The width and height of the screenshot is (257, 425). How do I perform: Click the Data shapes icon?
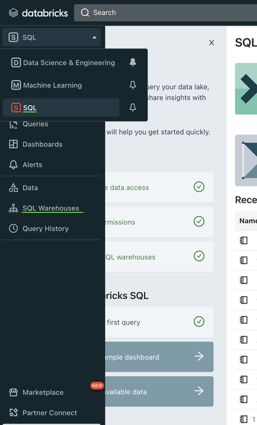(x=13, y=188)
